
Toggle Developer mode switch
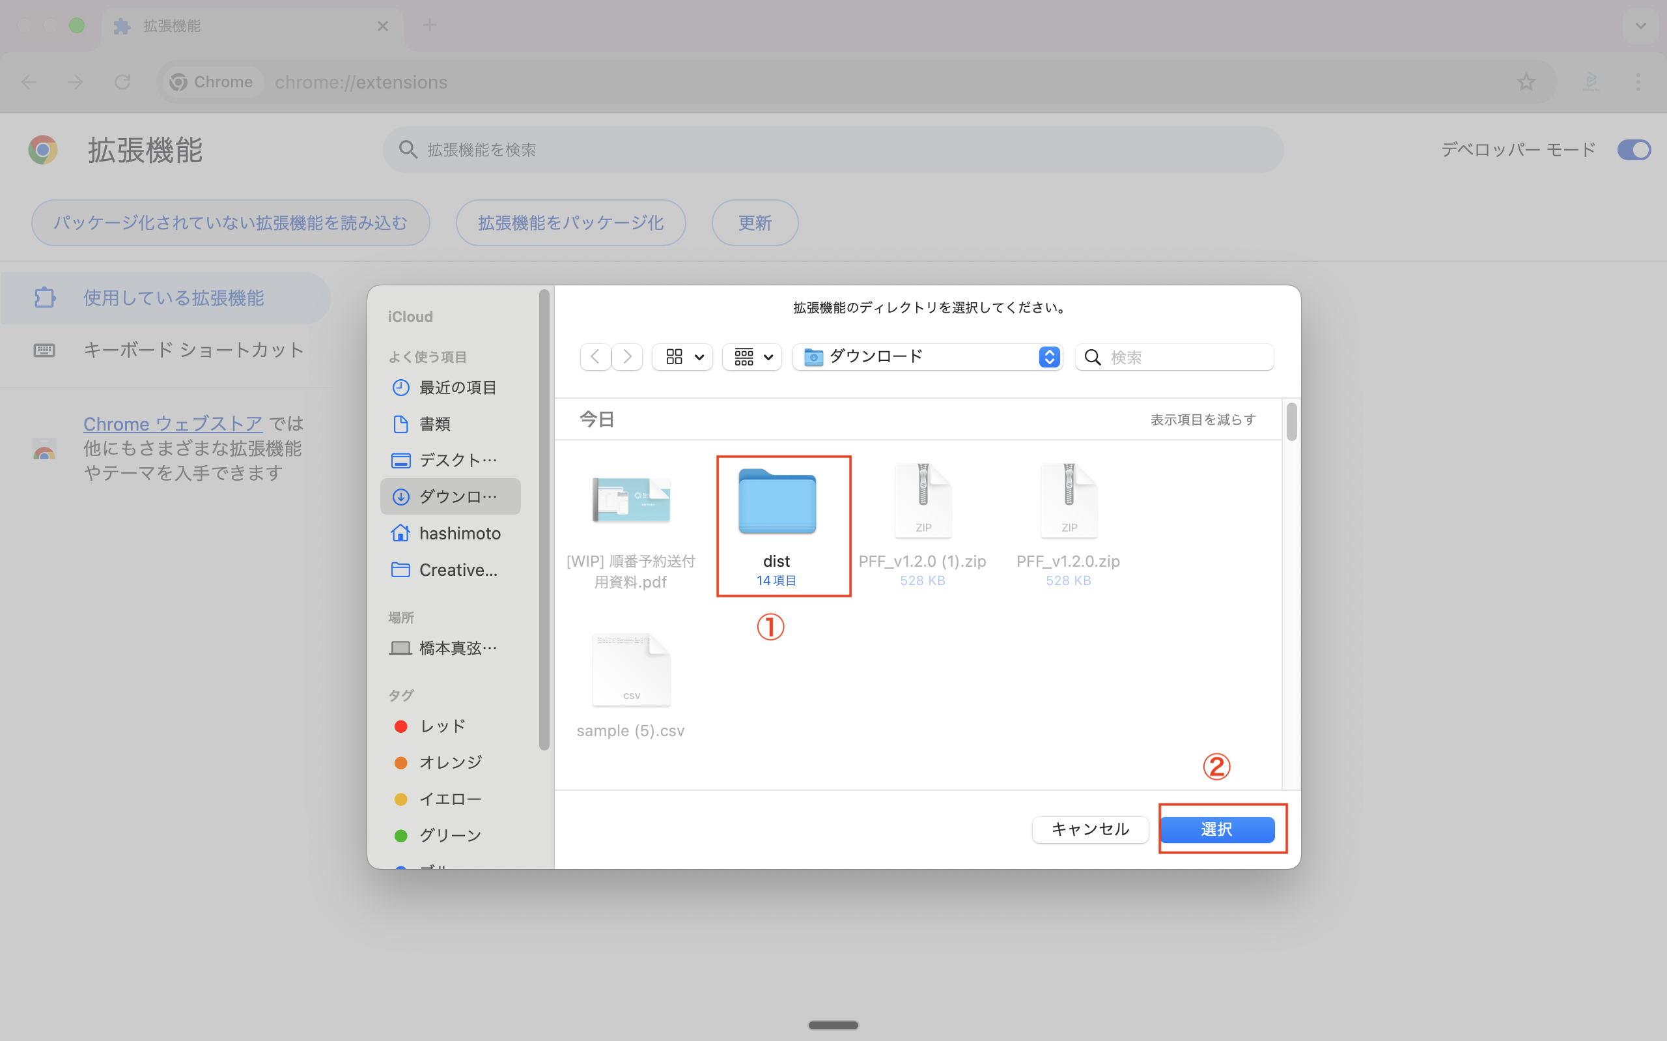1632,149
